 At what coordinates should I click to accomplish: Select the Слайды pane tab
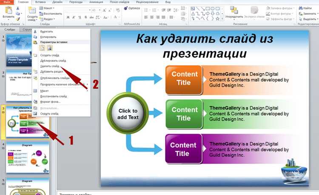tap(10, 29)
